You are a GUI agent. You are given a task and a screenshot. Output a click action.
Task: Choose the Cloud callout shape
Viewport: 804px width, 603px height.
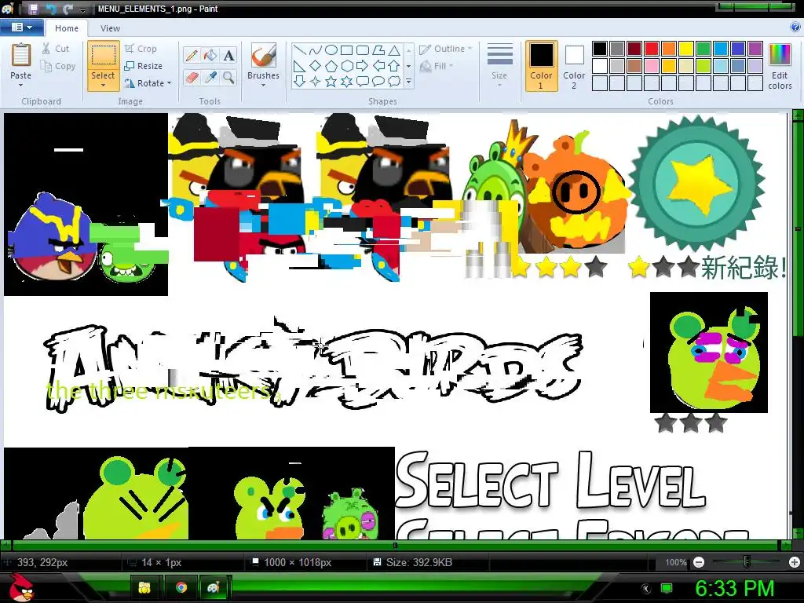tap(394, 82)
